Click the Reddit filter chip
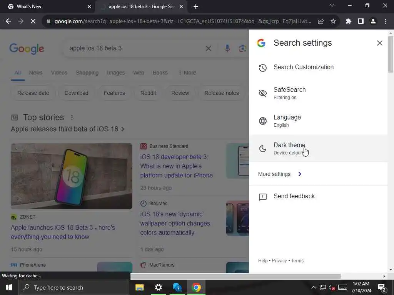Screen dimensions: 394x295 point(148,93)
